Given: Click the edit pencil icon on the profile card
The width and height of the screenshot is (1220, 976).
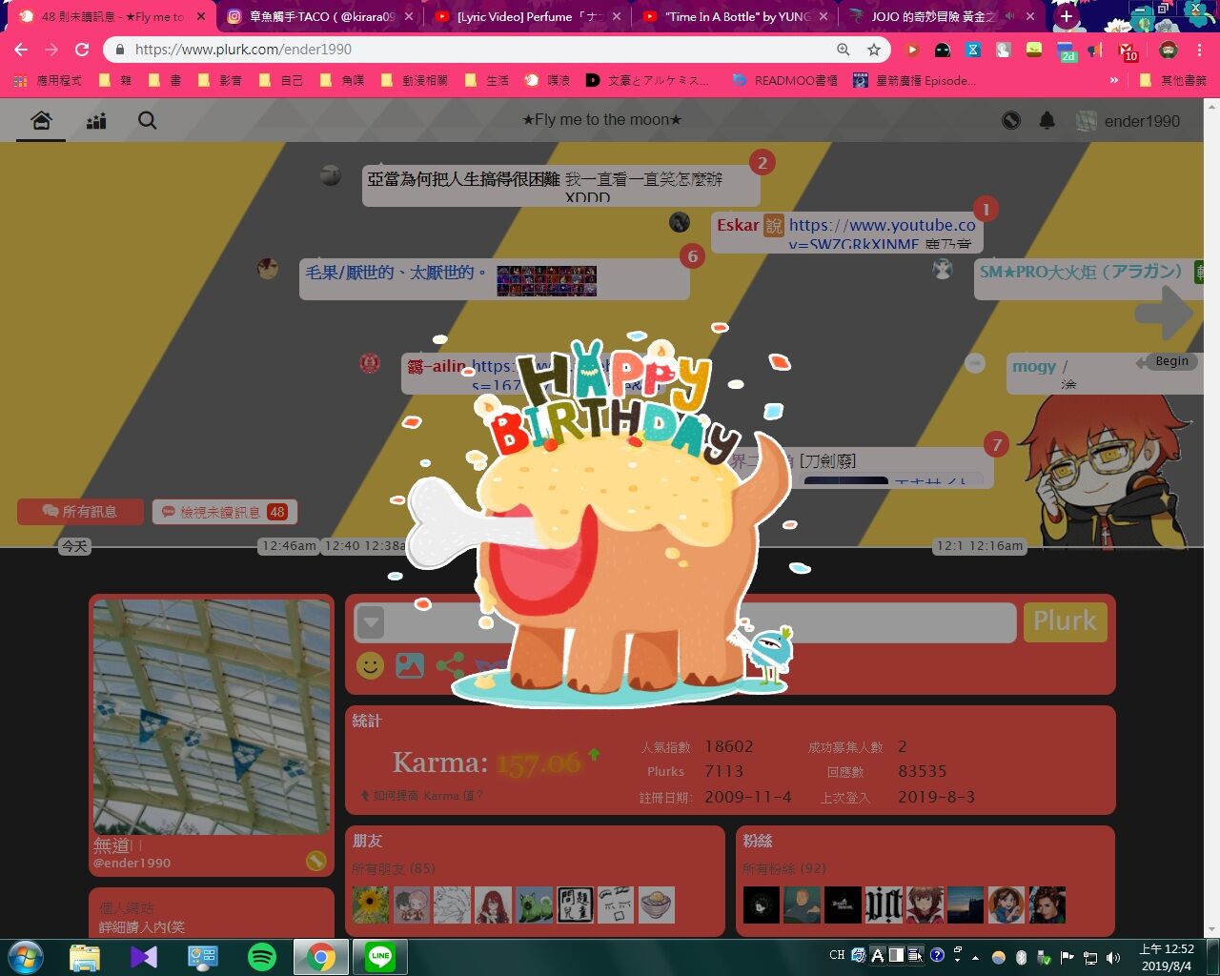Looking at the screenshot, I should pos(315,861).
